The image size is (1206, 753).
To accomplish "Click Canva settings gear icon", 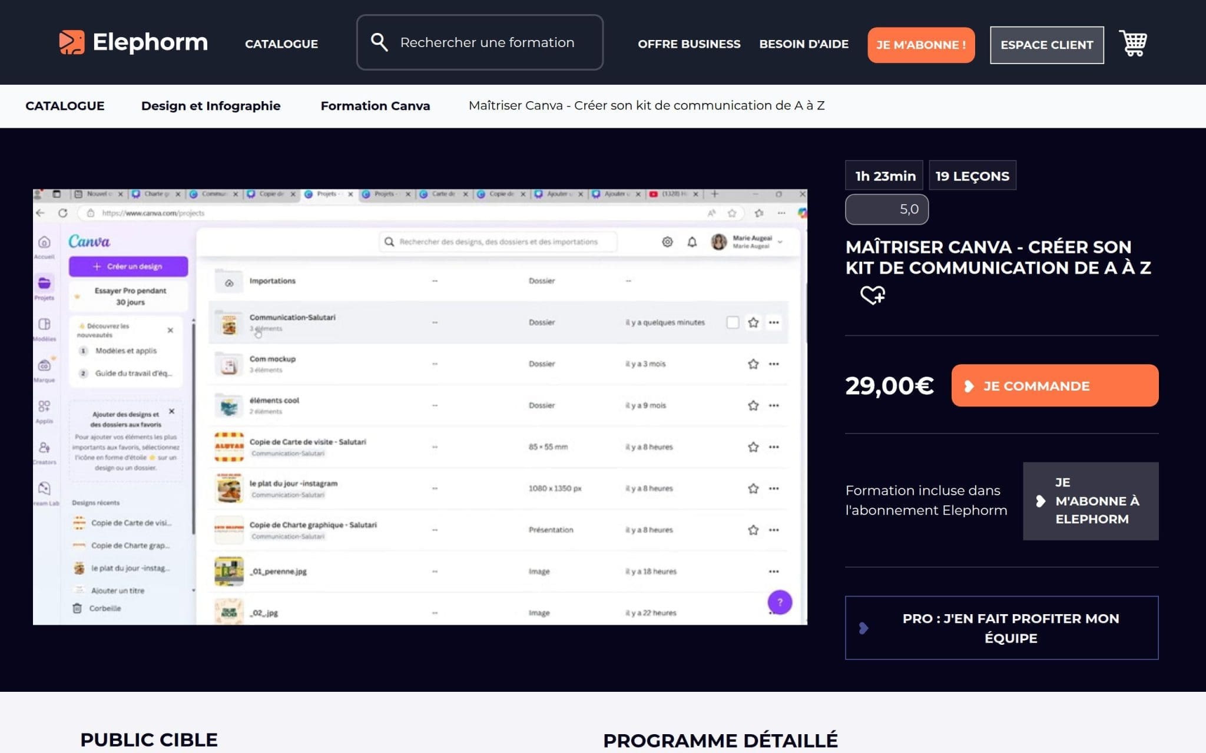I will click(667, 242).
